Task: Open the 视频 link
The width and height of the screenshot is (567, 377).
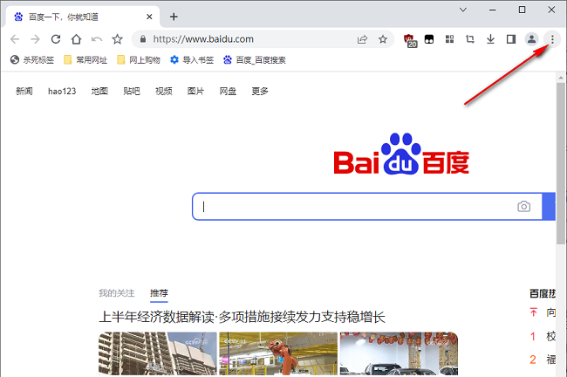Action: [x=164, y=91]
